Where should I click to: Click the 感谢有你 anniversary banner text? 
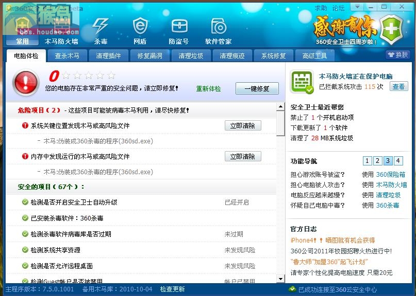[345, 26]
